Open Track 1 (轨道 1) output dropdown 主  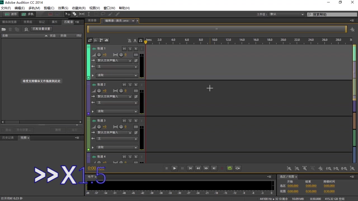coord(117,67)
